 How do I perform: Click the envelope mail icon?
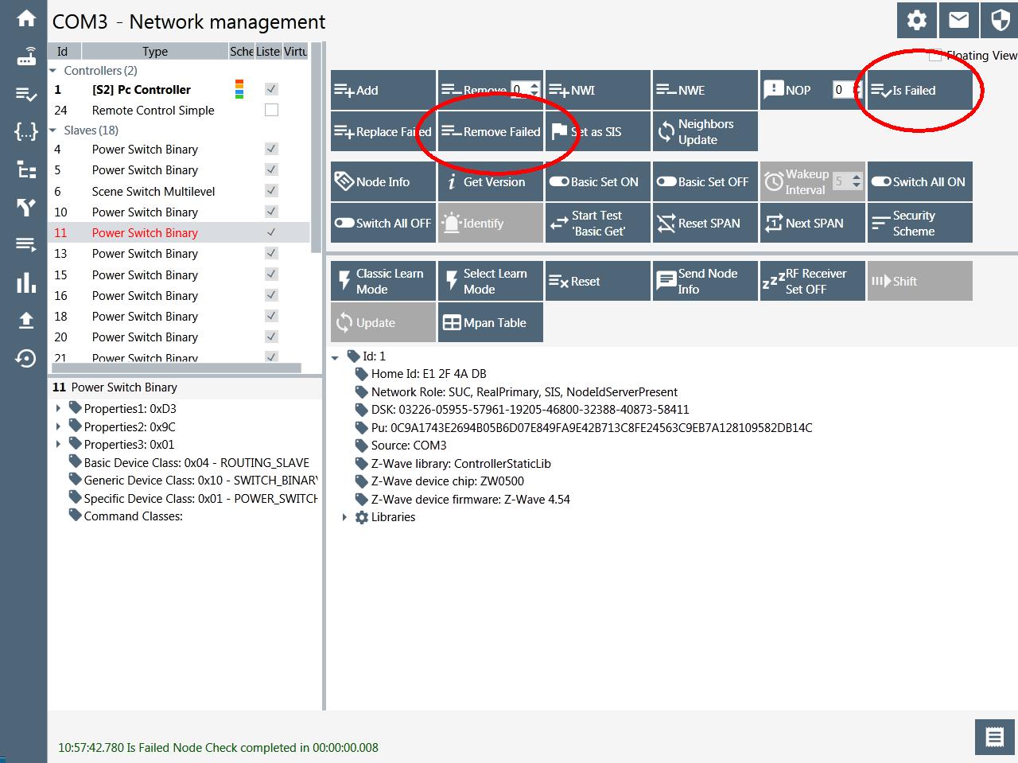959,20
